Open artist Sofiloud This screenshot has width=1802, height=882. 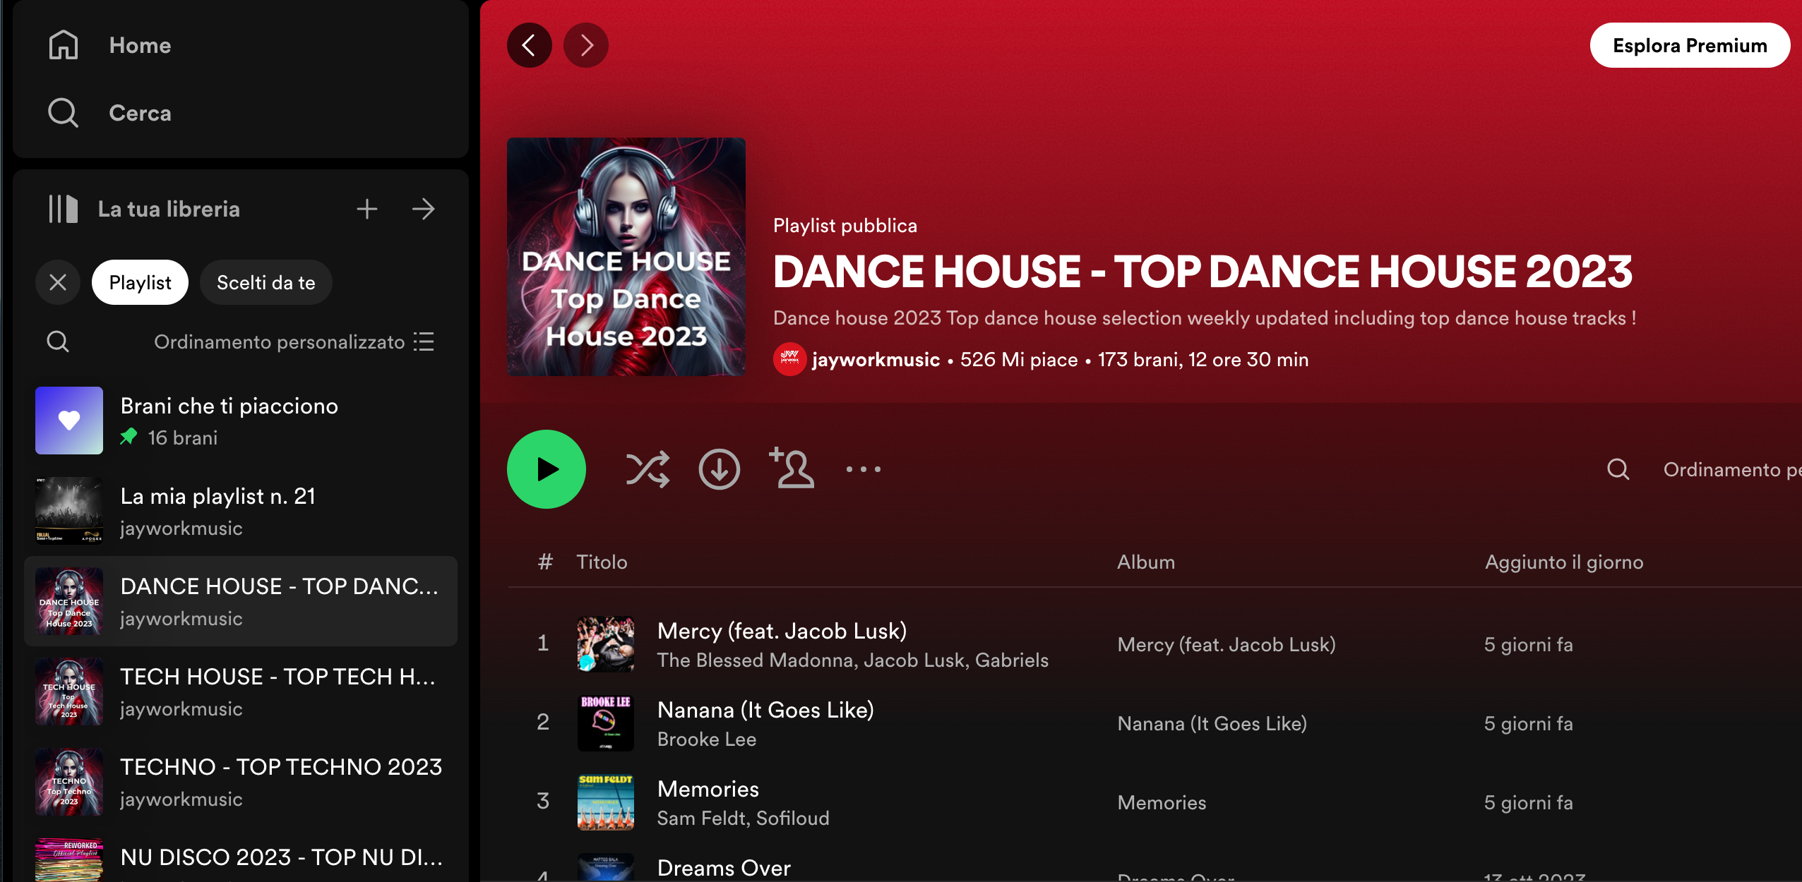click(792, 818)
